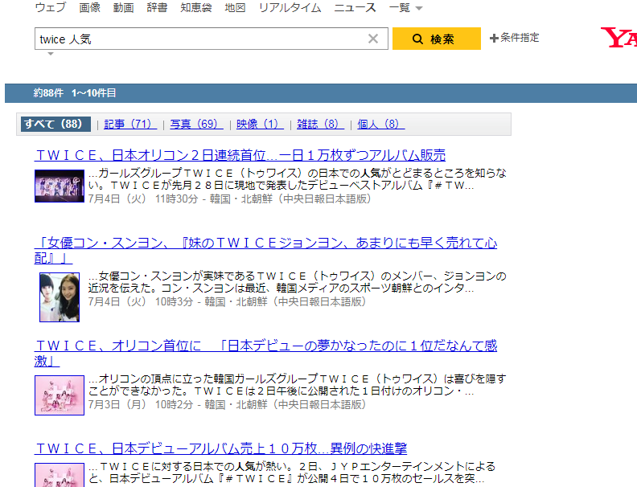Switch to the 動画 search tab

pos(123,8)
